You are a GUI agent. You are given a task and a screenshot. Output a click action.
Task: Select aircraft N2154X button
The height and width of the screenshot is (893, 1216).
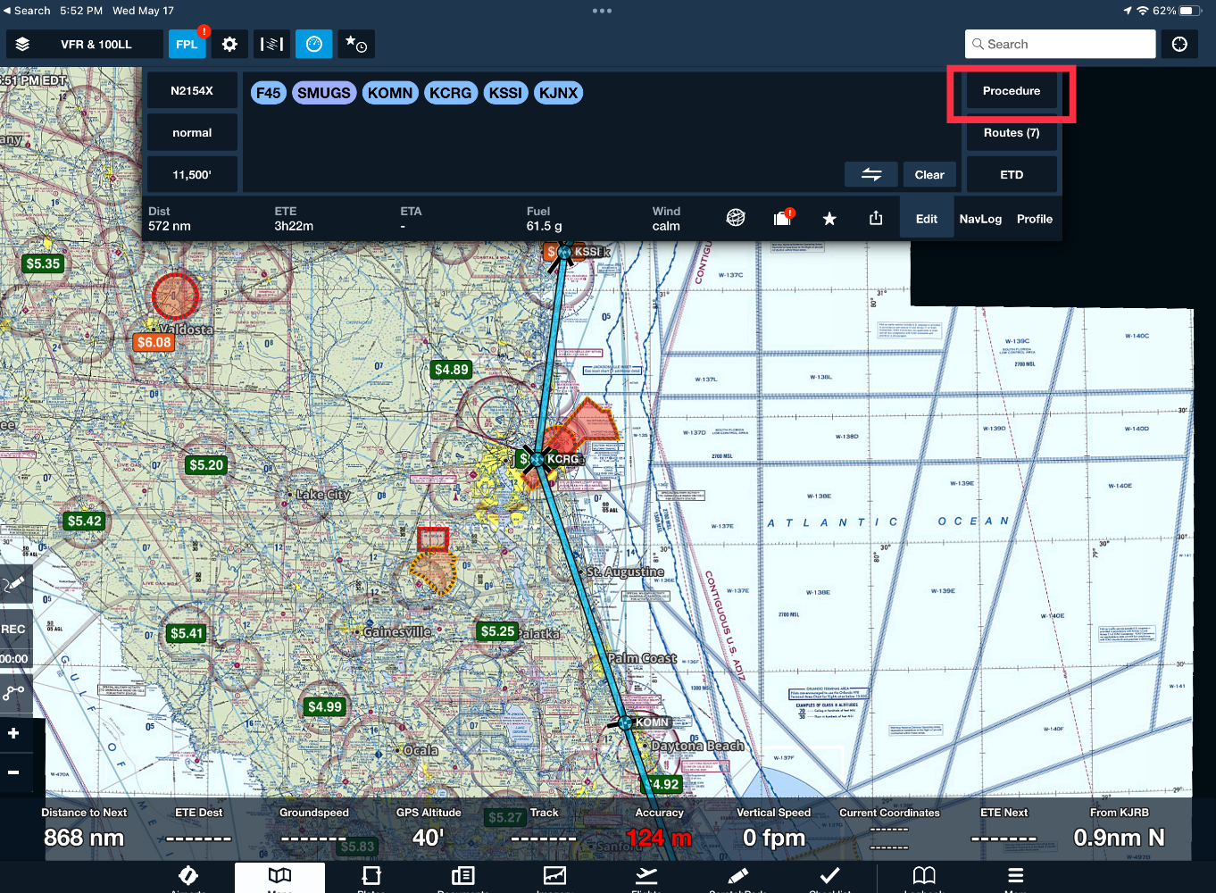(192, 90)
